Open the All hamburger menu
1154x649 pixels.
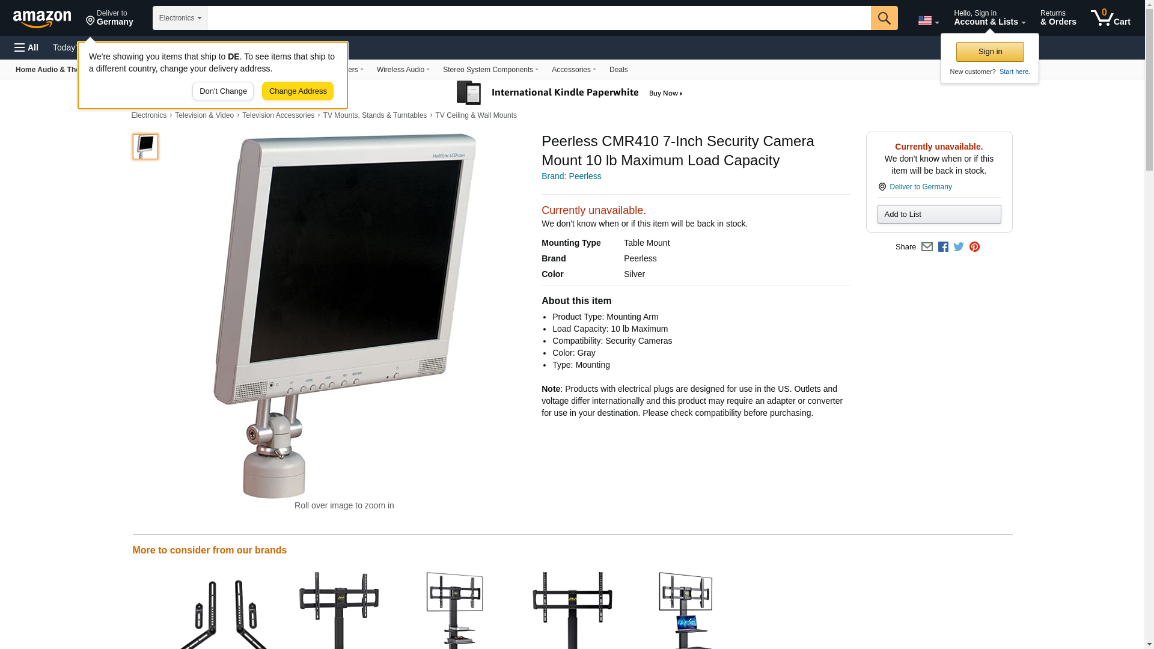click(x=26, y=47)
